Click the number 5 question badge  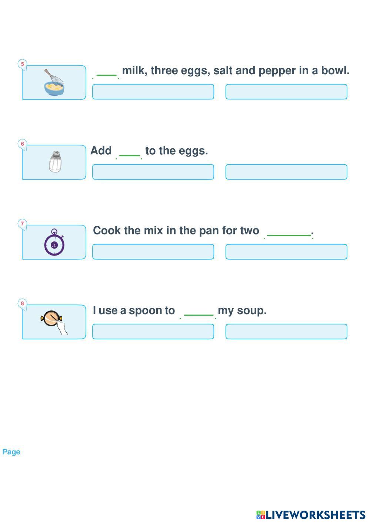tap(22, 64)
